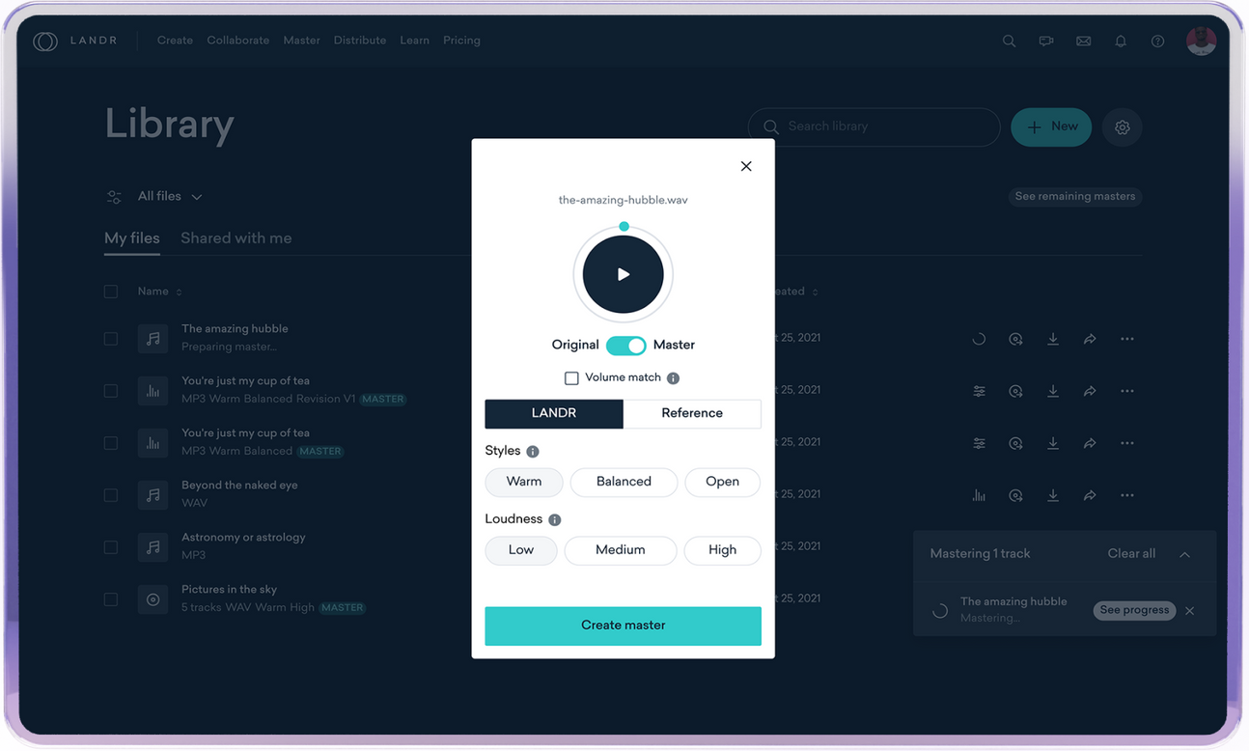Choose the Warm style
This screenshot has width=1249, height=751.
[523, 482]
